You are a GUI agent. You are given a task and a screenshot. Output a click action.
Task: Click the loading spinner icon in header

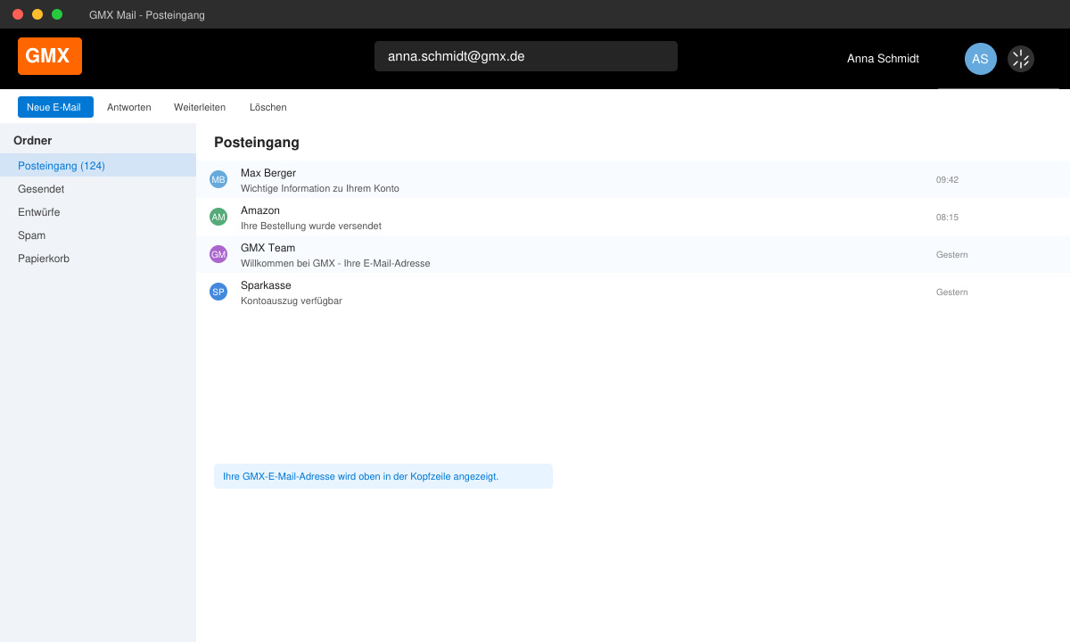point(1021,59)
